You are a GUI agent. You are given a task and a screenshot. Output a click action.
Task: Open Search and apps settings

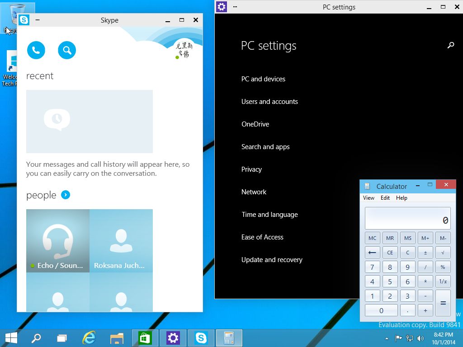click(265, 147)
